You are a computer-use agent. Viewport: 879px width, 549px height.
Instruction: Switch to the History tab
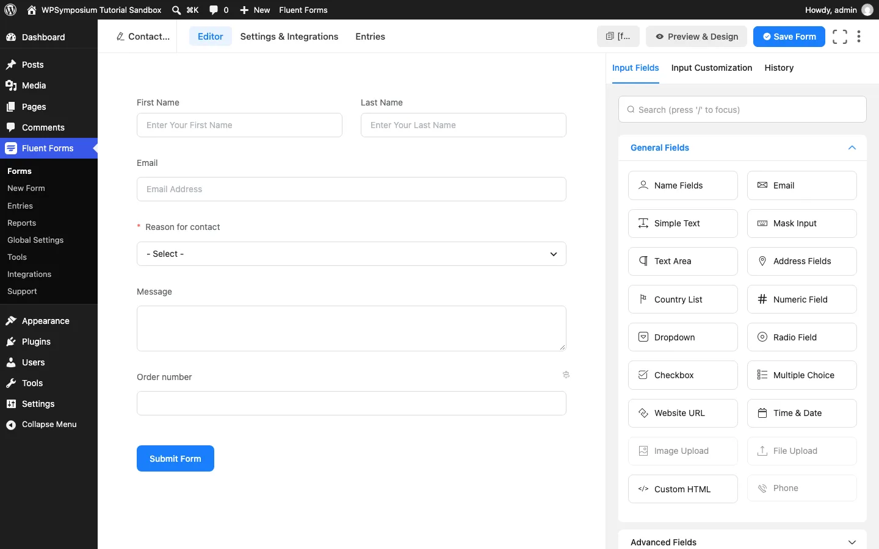(x=779, y=68)
